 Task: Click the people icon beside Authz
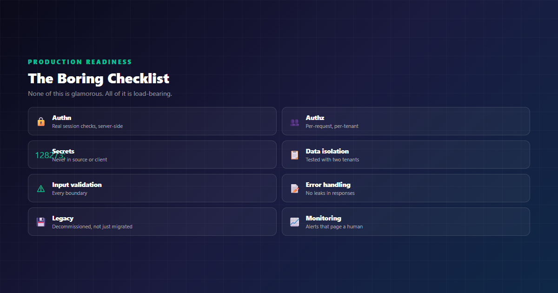[294, 122]
